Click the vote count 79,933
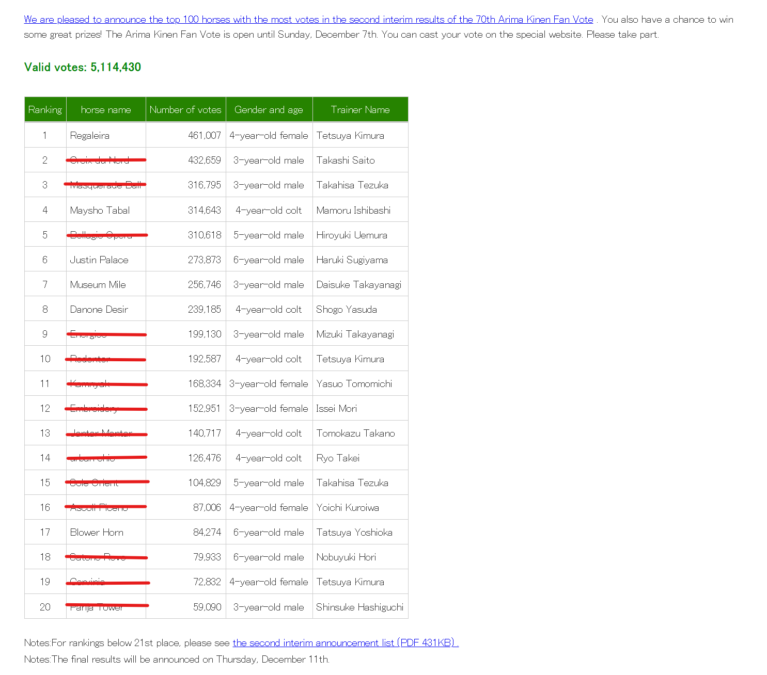The image size is (767, 675). click(x=207, y=557)
